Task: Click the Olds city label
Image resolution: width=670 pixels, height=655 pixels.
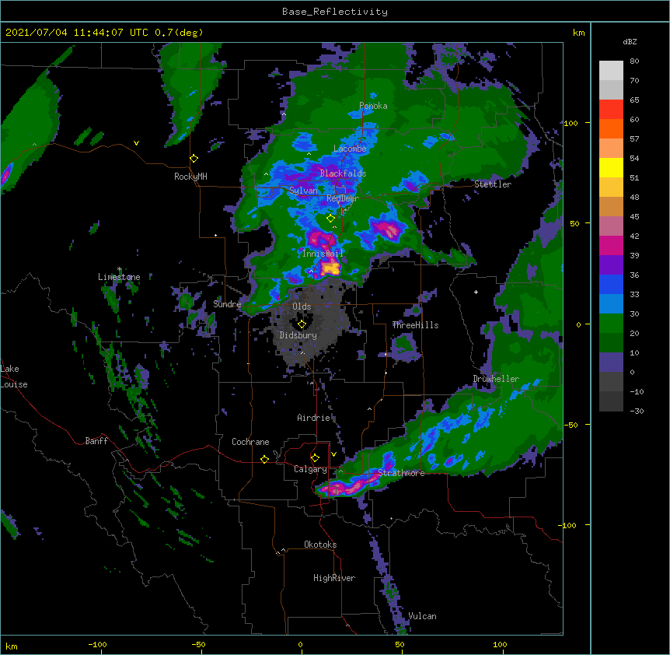Action: (x=302, y=306)
